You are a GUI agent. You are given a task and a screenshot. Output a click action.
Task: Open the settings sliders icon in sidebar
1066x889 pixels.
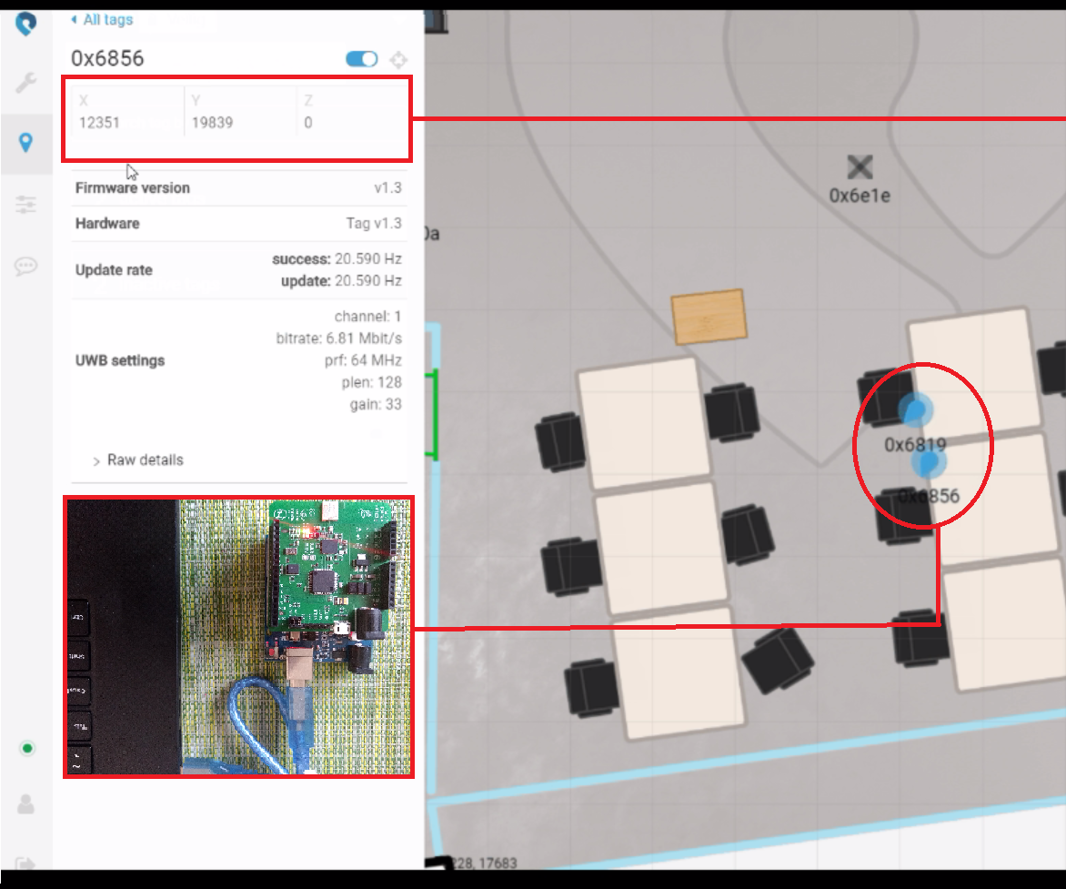pyautogui.click(x=25, y=204)
